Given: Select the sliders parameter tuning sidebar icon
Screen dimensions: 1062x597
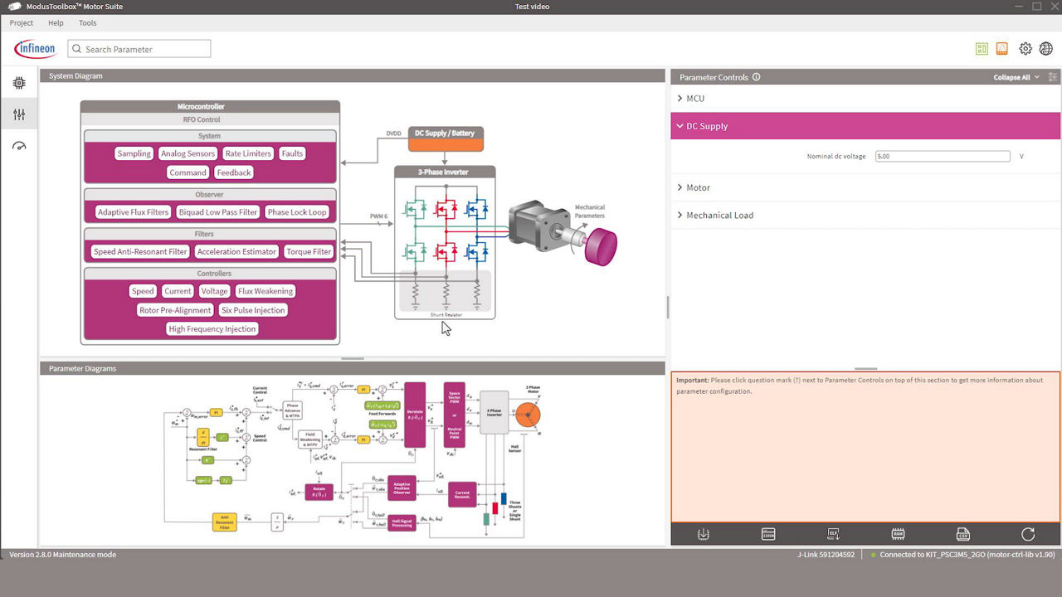Looking at the screenshot, I should (19, 114).
